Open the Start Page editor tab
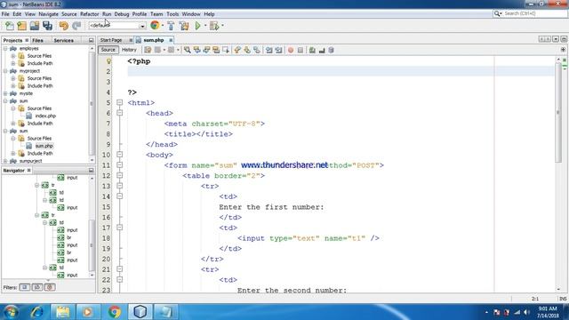The width and height of the screenshot is (569, 320). coord(111,40)
